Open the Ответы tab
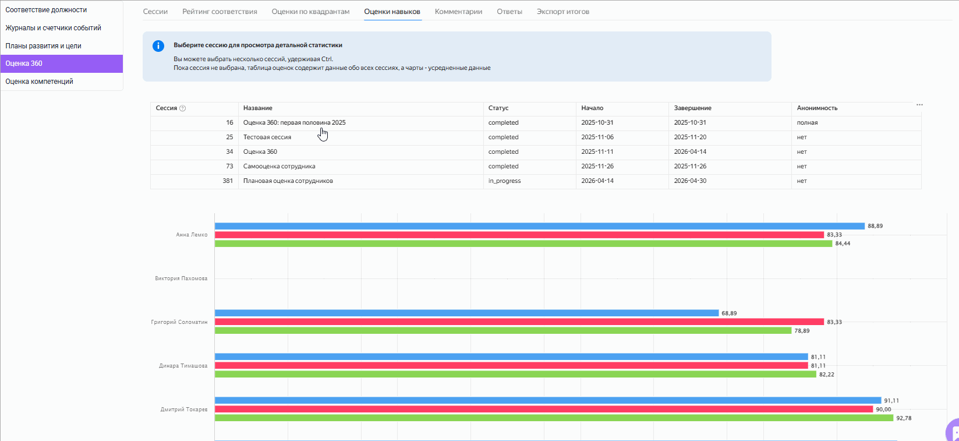The height and width of the screenshot is (441, 959). [509, 12]
